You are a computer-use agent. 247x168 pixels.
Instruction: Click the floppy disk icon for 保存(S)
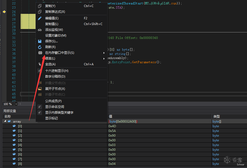click(x=40, y=41)
